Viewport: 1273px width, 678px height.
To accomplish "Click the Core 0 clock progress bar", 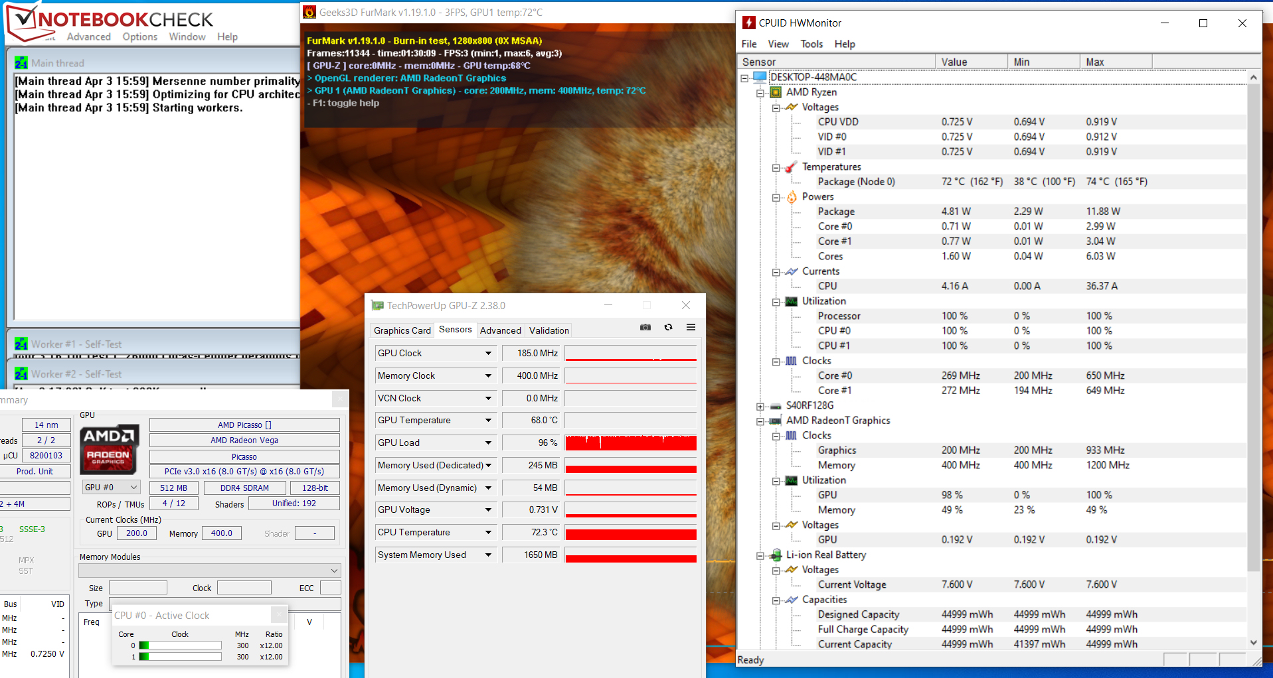I will click(x=180, y=645).
